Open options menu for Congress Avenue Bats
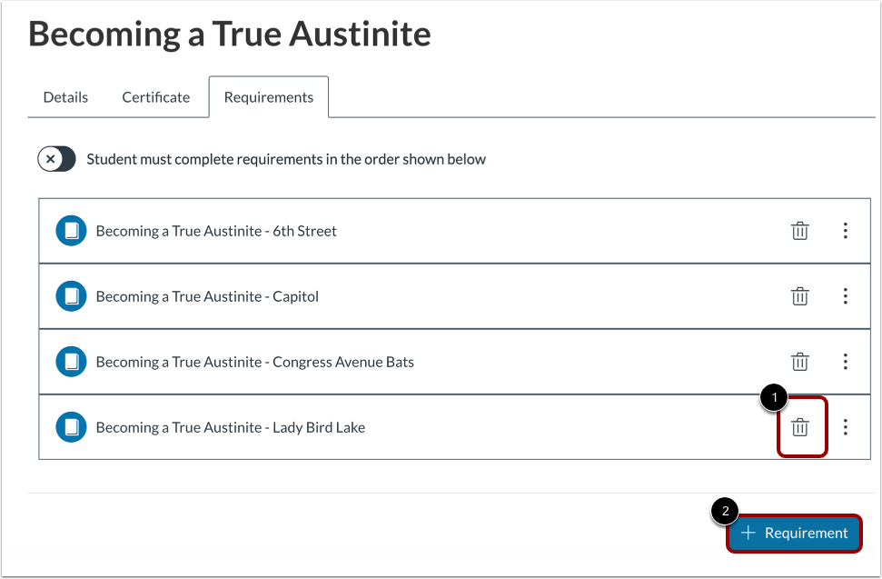 845,362
